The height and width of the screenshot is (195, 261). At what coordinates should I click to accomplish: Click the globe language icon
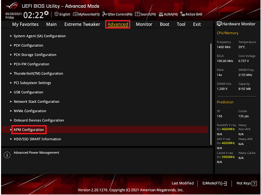57,14
